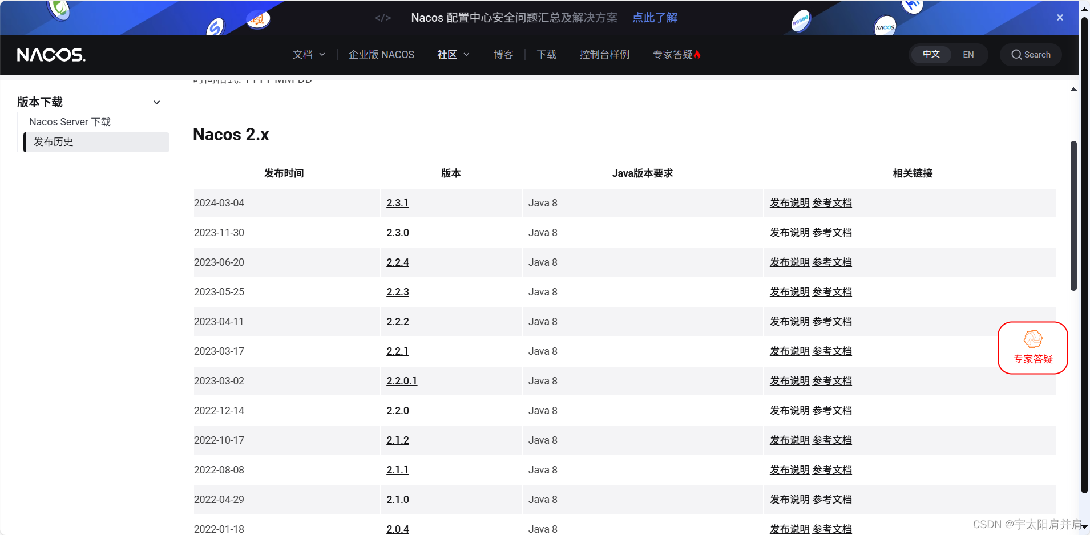
Task: Open version 2.2.2 link
Action: click(397, 322)
